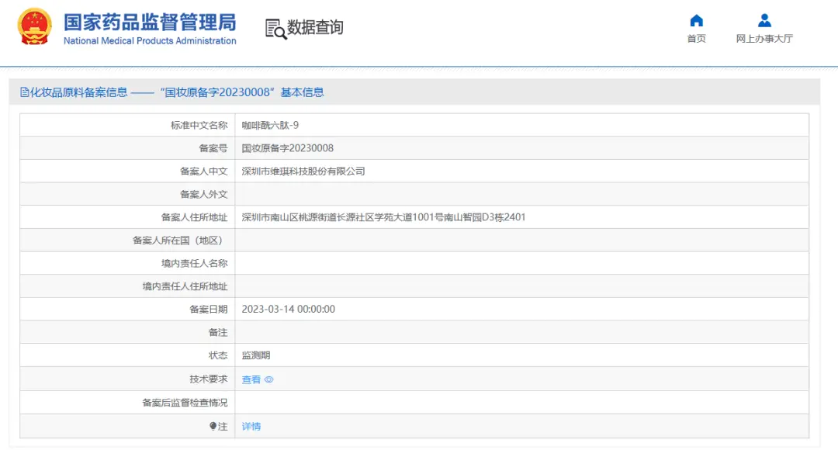Screen dimensions: 838x450
Task: Click the 数据查询 magnifier document icon
Action: (275, 29)
